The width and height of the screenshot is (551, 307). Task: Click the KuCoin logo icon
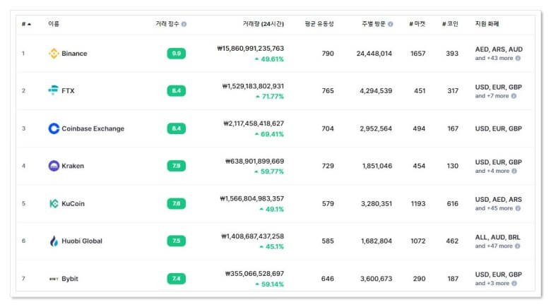54,203
